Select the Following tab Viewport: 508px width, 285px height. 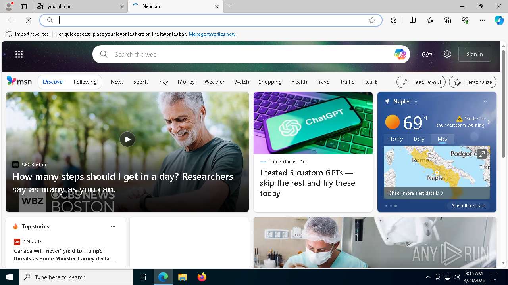point(85,82)
